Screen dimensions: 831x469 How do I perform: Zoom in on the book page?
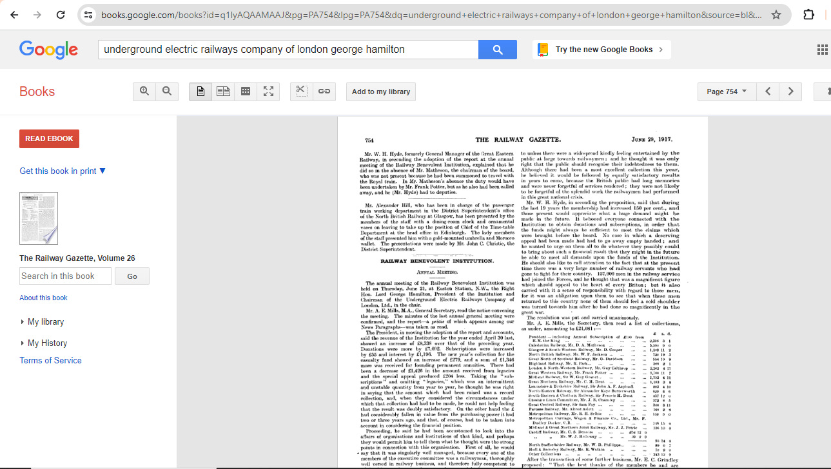(144, 91)
